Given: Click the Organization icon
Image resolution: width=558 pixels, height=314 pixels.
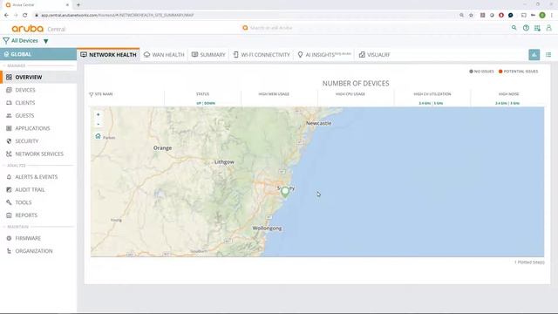Looking at the screenshot, I should click(x=9, y=251).
